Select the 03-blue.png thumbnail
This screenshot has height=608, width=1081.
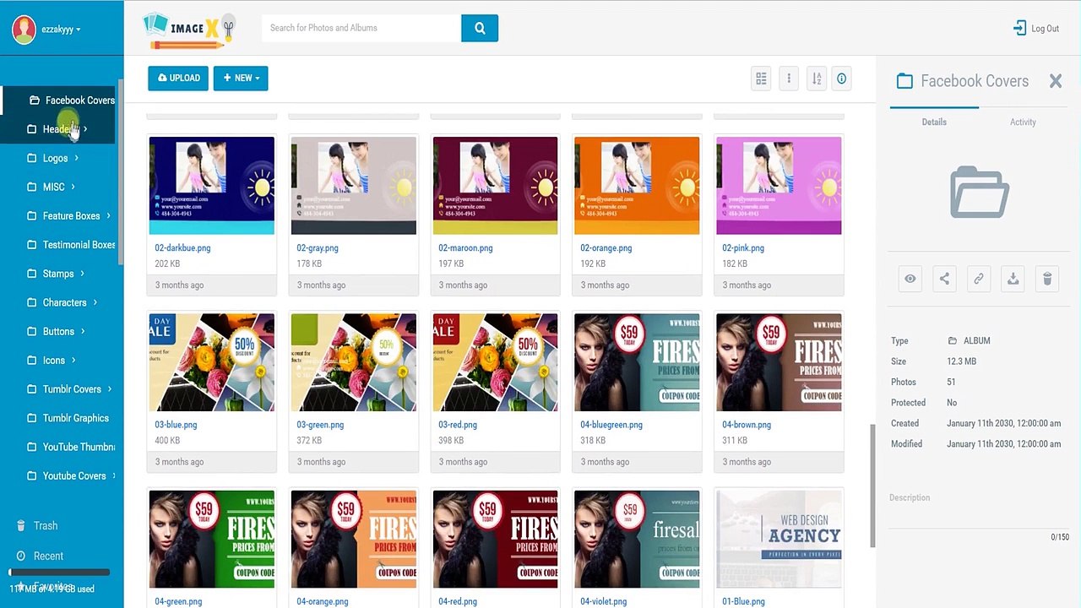[211, 362]
